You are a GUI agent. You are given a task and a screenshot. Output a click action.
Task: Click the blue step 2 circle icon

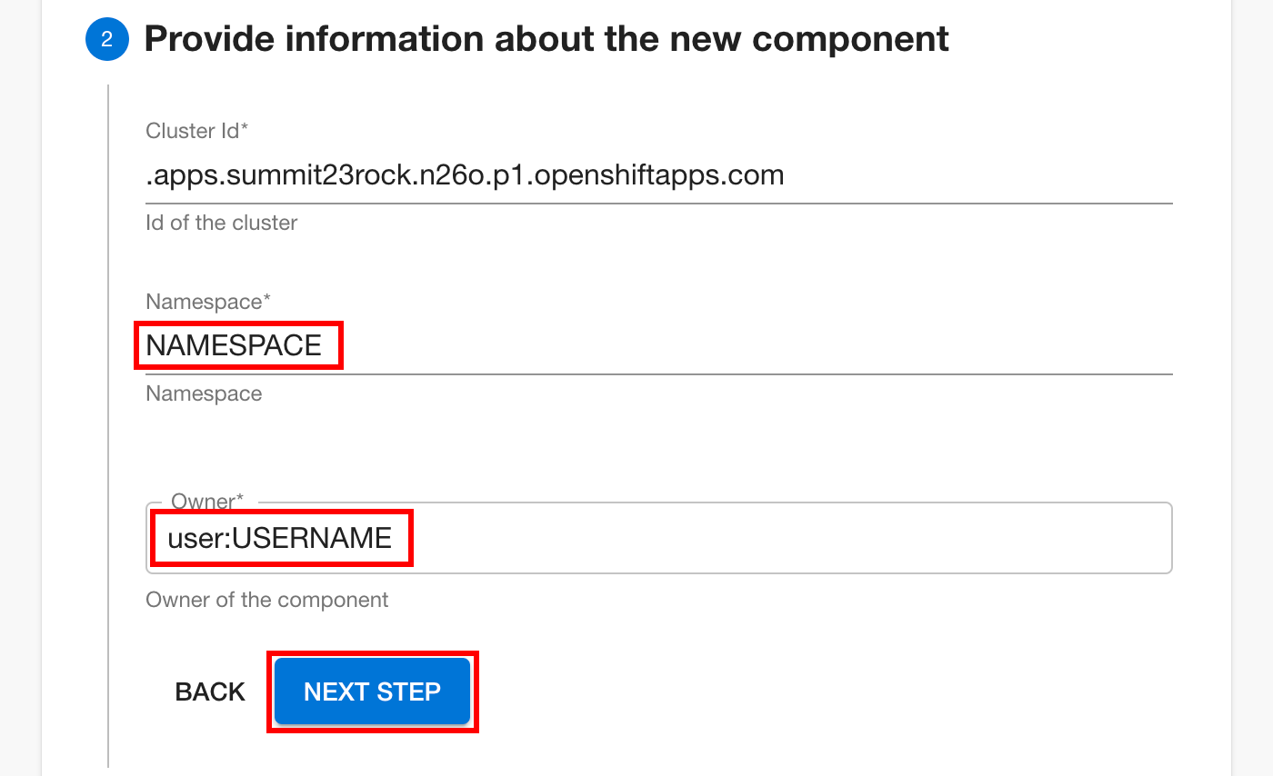tap(107, 39)
